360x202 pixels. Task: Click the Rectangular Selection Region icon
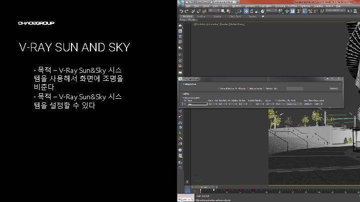(x=234, y=11)
